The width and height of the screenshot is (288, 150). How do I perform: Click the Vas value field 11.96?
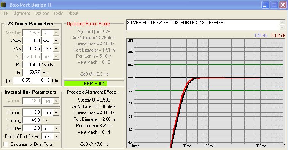[x=32, y=48]
